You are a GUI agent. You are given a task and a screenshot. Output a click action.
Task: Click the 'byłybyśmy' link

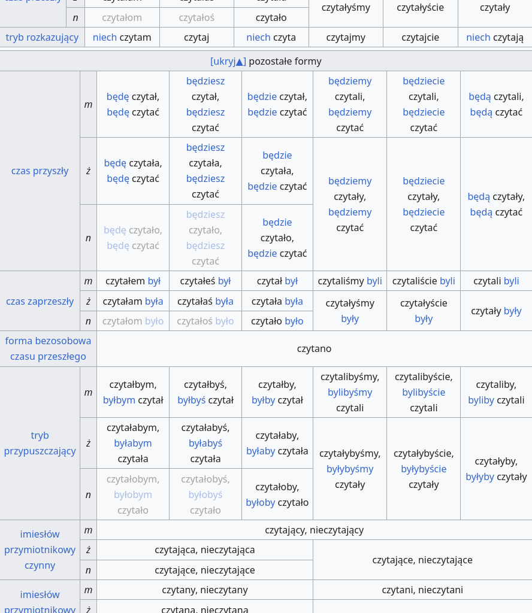click(x=350, y=469)
